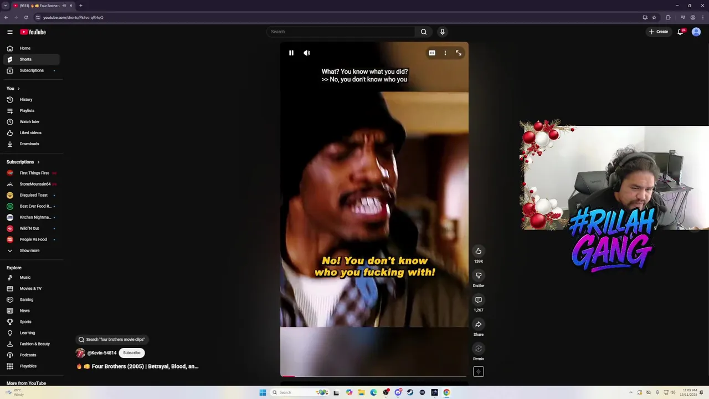Open the Windows Start menu
Screen dimensions: 709x399
[x=263, y=392]
